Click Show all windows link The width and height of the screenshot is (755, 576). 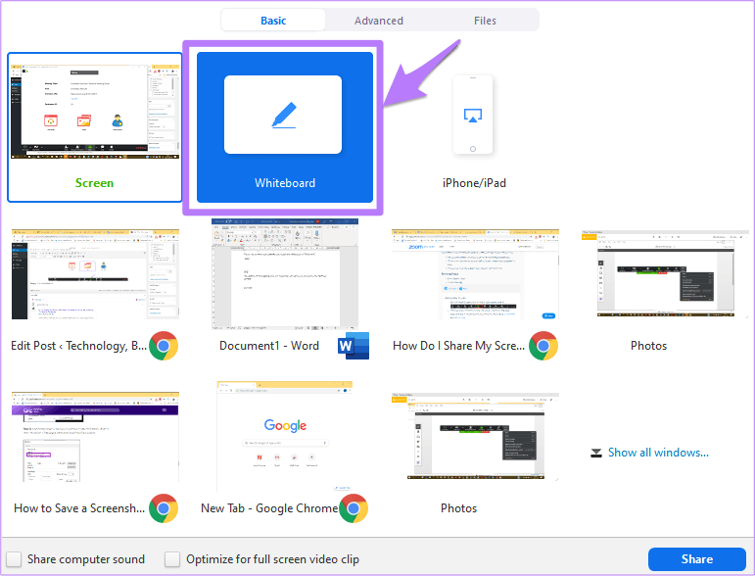click(658, 453)
